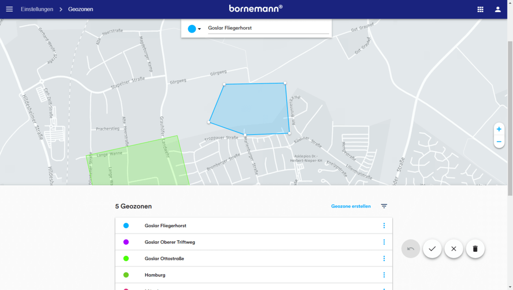Delete the geozone with trash icon
Image resolution: width=513 pixels, height=290 pixels.
[476, 249]
